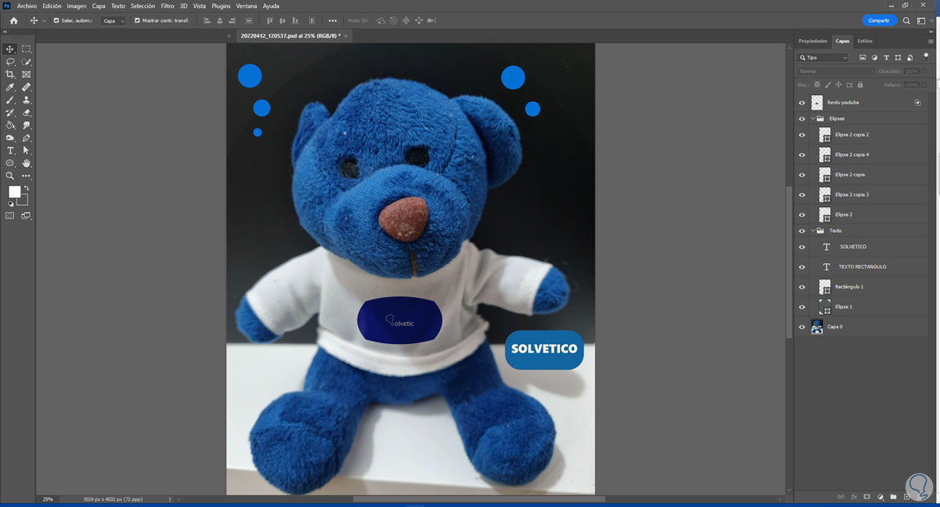Toggle the Mostrar contr. transf. checkbox

tap(138, 20)
